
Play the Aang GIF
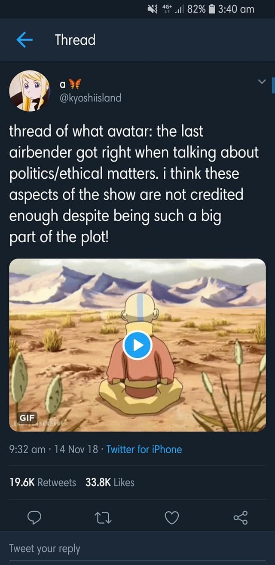tap(137, 345)
